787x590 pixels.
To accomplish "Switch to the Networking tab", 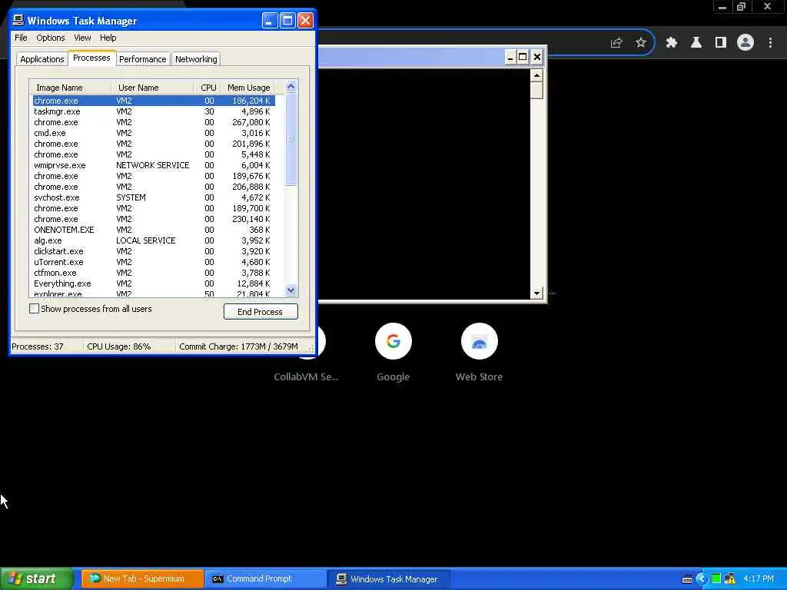I will click(196, 59).
